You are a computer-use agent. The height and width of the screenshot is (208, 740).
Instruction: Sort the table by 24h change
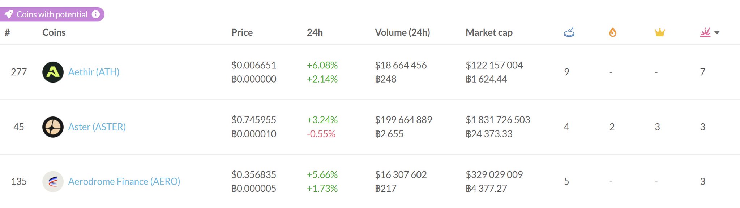pyautogui.click(x=315, y=32)
